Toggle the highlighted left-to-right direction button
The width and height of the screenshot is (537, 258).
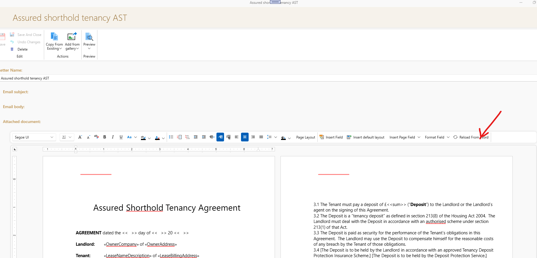point(220,137)
